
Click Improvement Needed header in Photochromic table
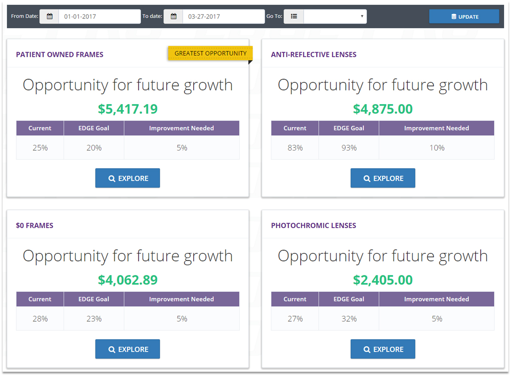click(436, 299)
